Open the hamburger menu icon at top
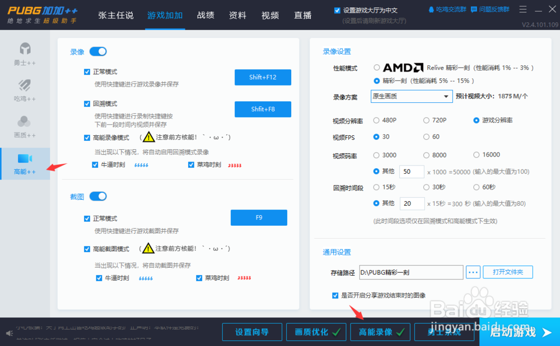The image size is (560, 346). click(x=523, y=10)
